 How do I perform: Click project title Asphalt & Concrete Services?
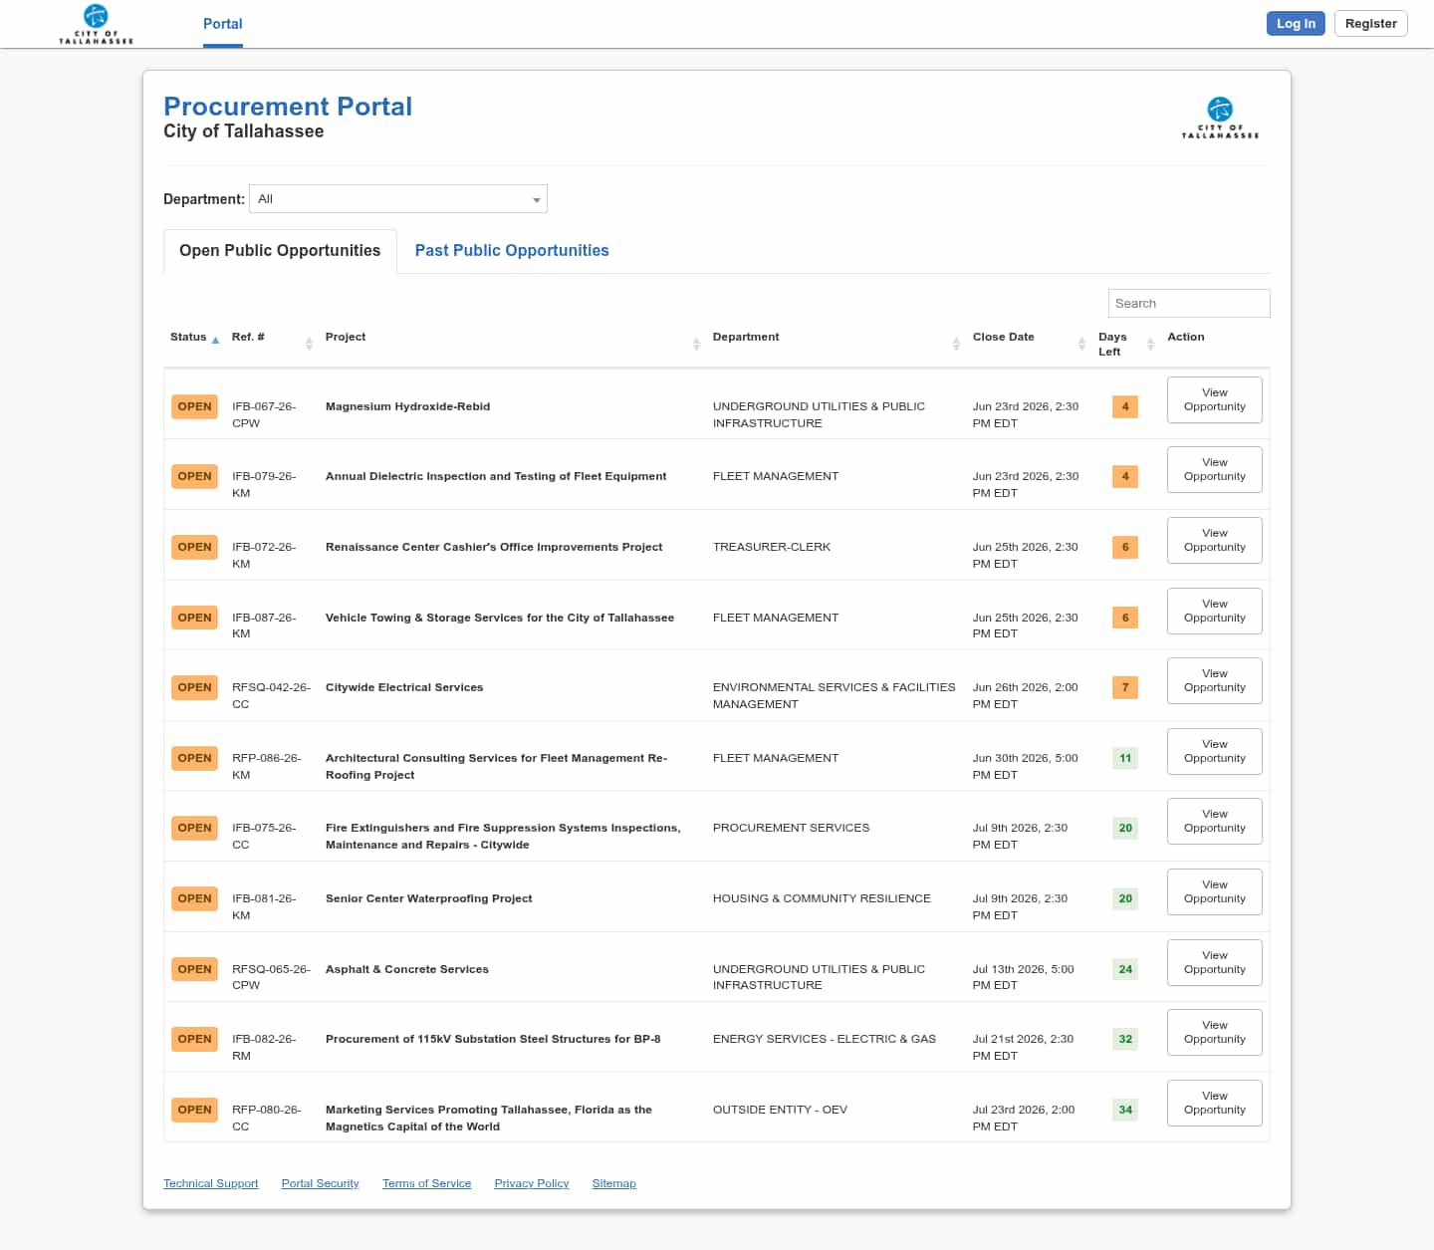407,969
